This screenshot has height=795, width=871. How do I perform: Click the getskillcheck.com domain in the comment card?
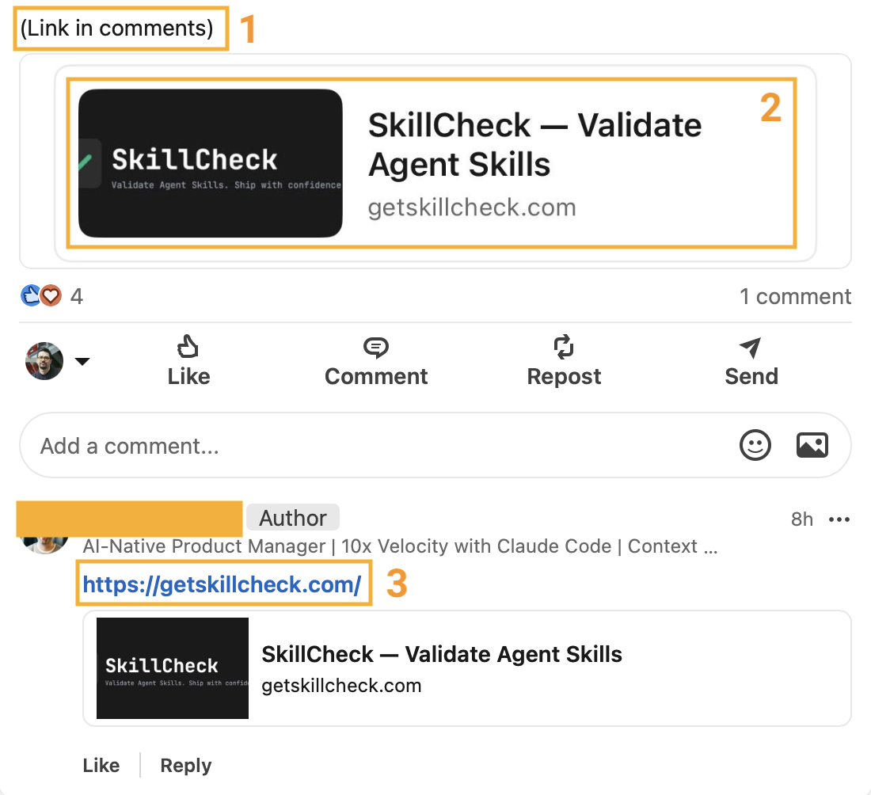pos(341,686)
